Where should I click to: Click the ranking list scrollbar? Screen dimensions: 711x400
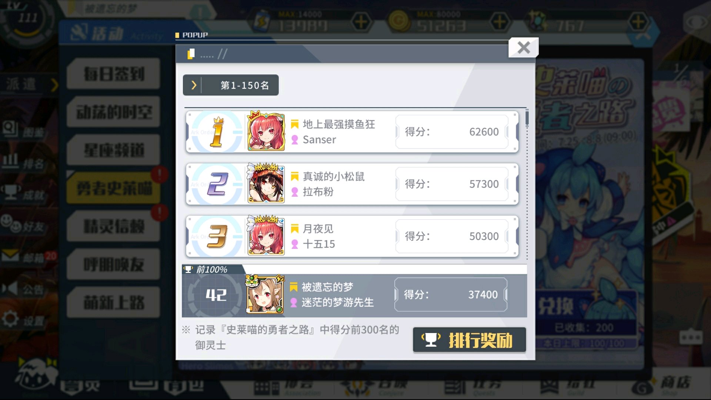click(x=527, y=119)
